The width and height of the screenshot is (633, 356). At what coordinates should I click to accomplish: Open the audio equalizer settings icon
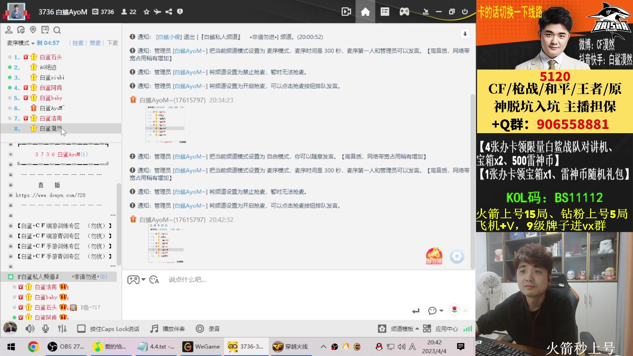pos(62,329)
